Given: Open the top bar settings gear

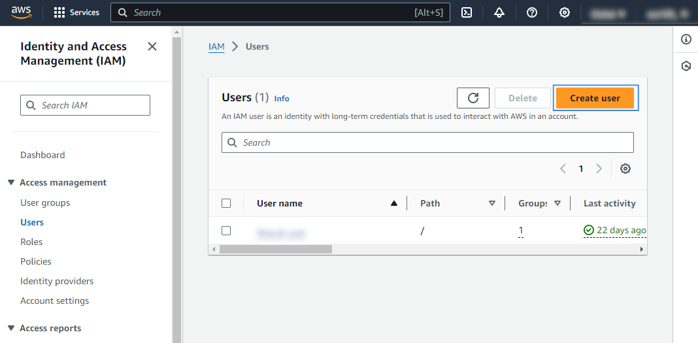Looking at the screenshot, I should [565, 12].
